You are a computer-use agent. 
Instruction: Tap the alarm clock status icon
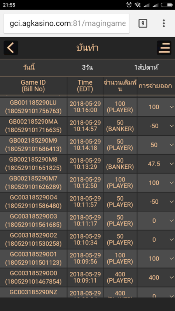129,5
